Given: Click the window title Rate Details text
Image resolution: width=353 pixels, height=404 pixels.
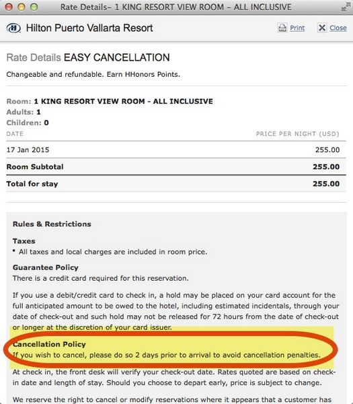Looking at the screenshot, I should [176, 7].
